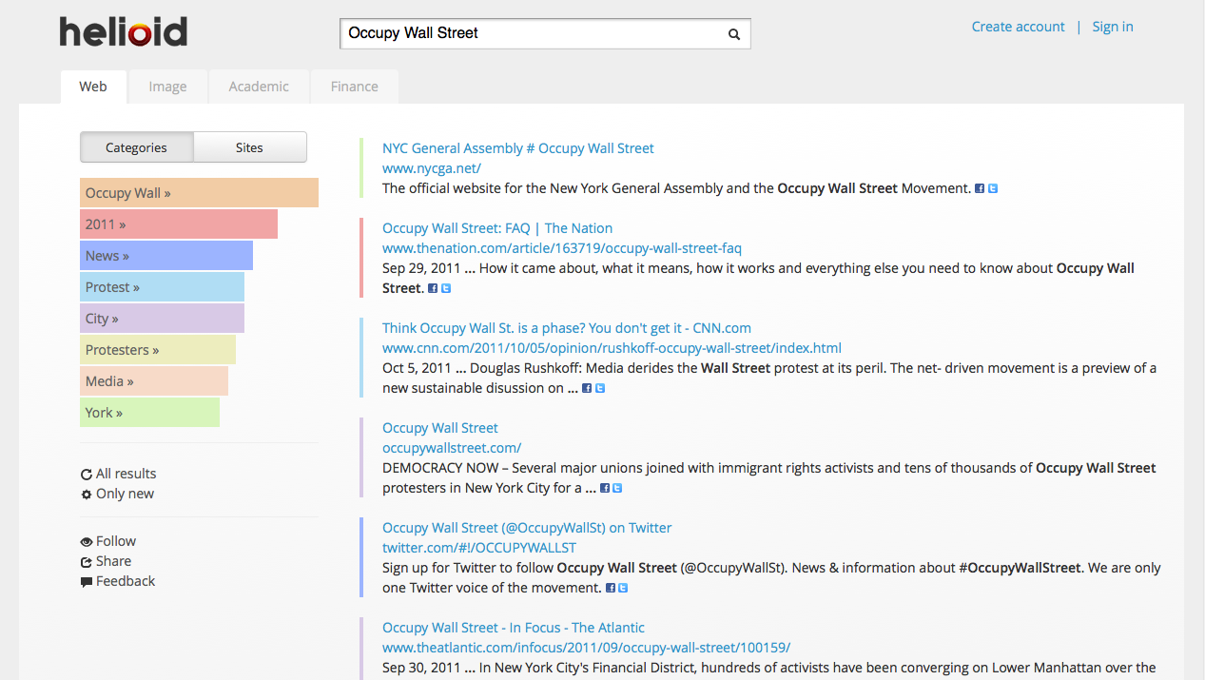Image resolution: width=1205 pixels, height=680 pixels.
Task: Expand the 2011 category
Action: click(179, 224)
